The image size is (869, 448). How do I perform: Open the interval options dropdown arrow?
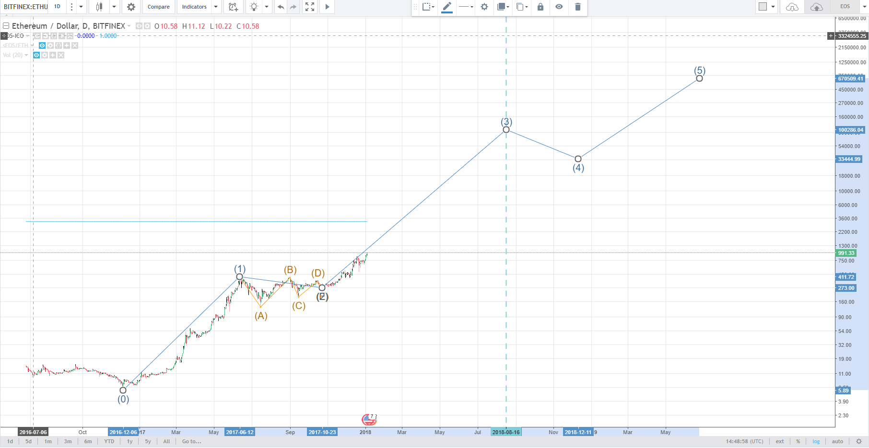pos(81,7)
